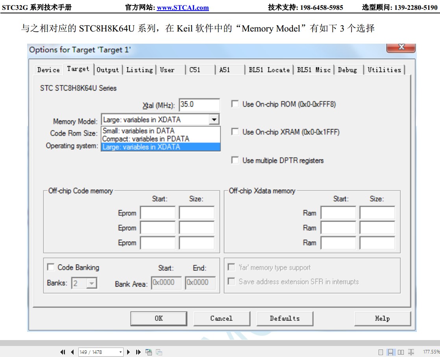
Task: Switch to the Device tab
Action: 48,70
